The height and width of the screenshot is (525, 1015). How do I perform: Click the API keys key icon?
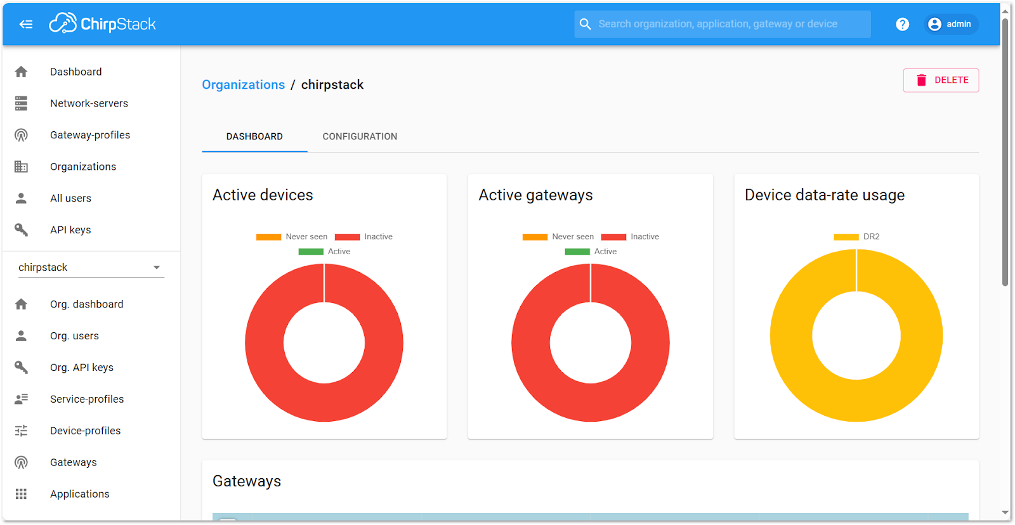click(21, 230)
